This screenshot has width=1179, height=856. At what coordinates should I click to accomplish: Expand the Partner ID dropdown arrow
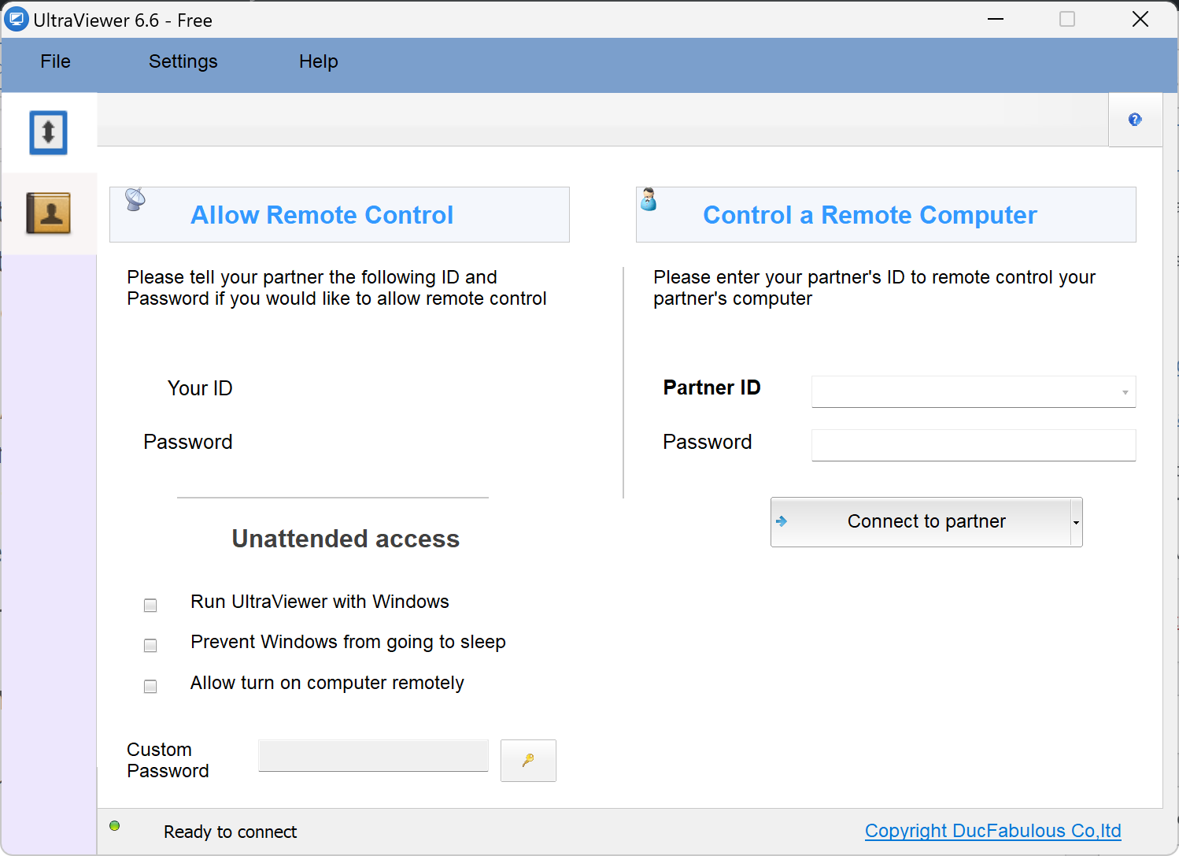coord(1125,392)
